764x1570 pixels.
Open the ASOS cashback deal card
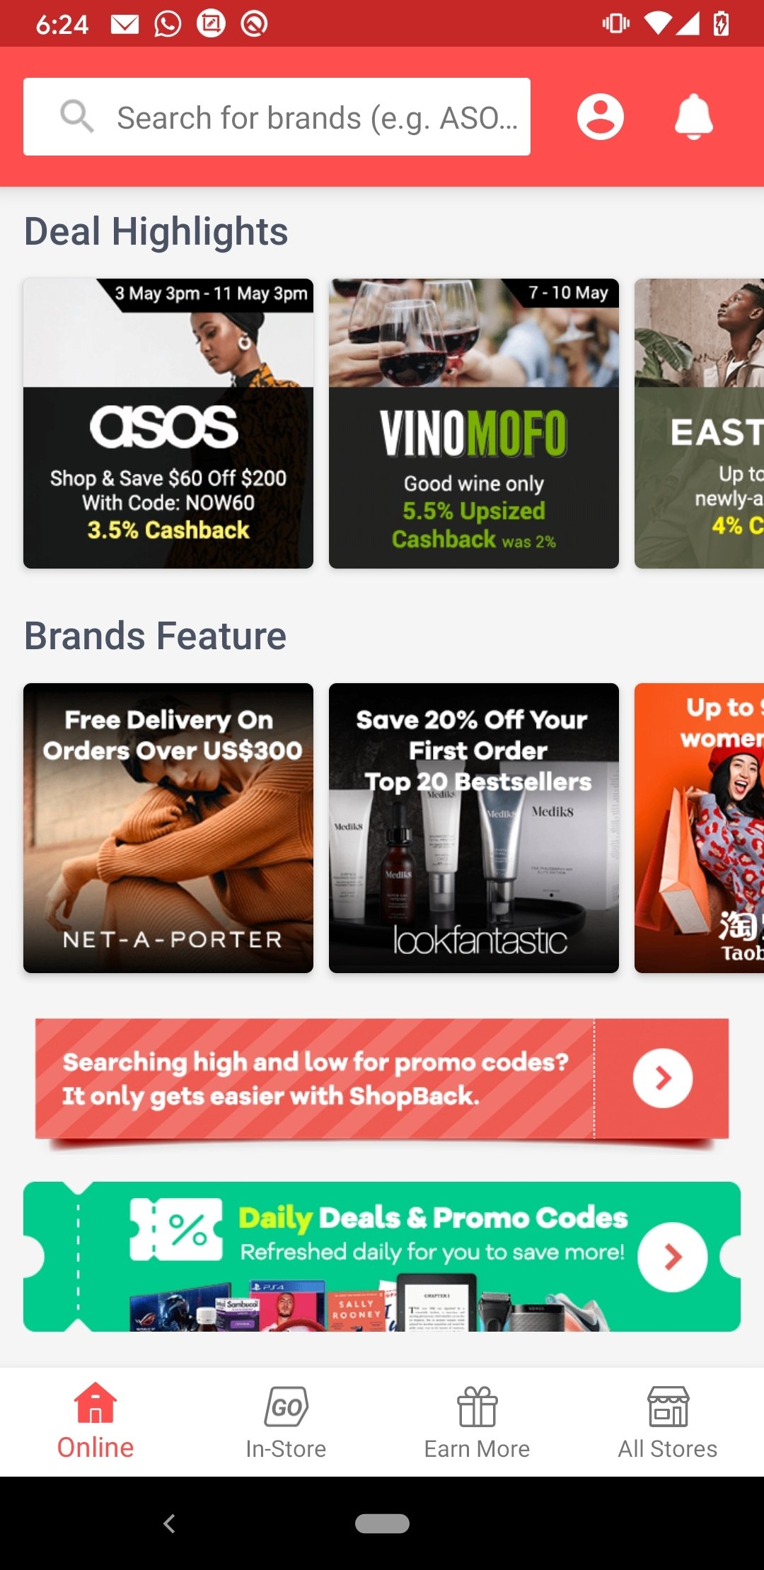tap(168, 424)
